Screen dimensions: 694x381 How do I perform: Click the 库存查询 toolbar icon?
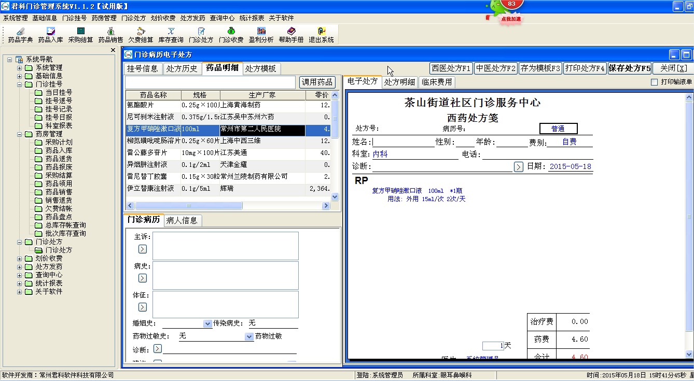(x=171, y=35)
